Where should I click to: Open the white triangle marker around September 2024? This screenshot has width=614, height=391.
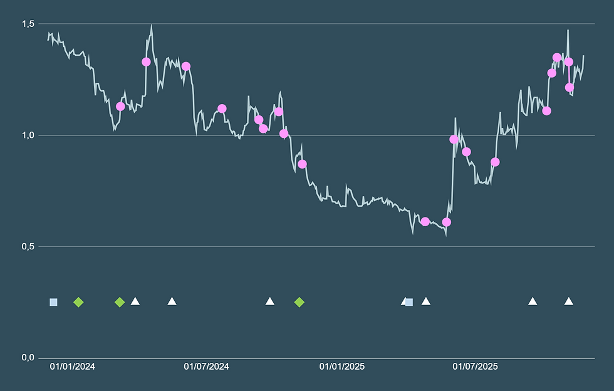tap(270, 301)
